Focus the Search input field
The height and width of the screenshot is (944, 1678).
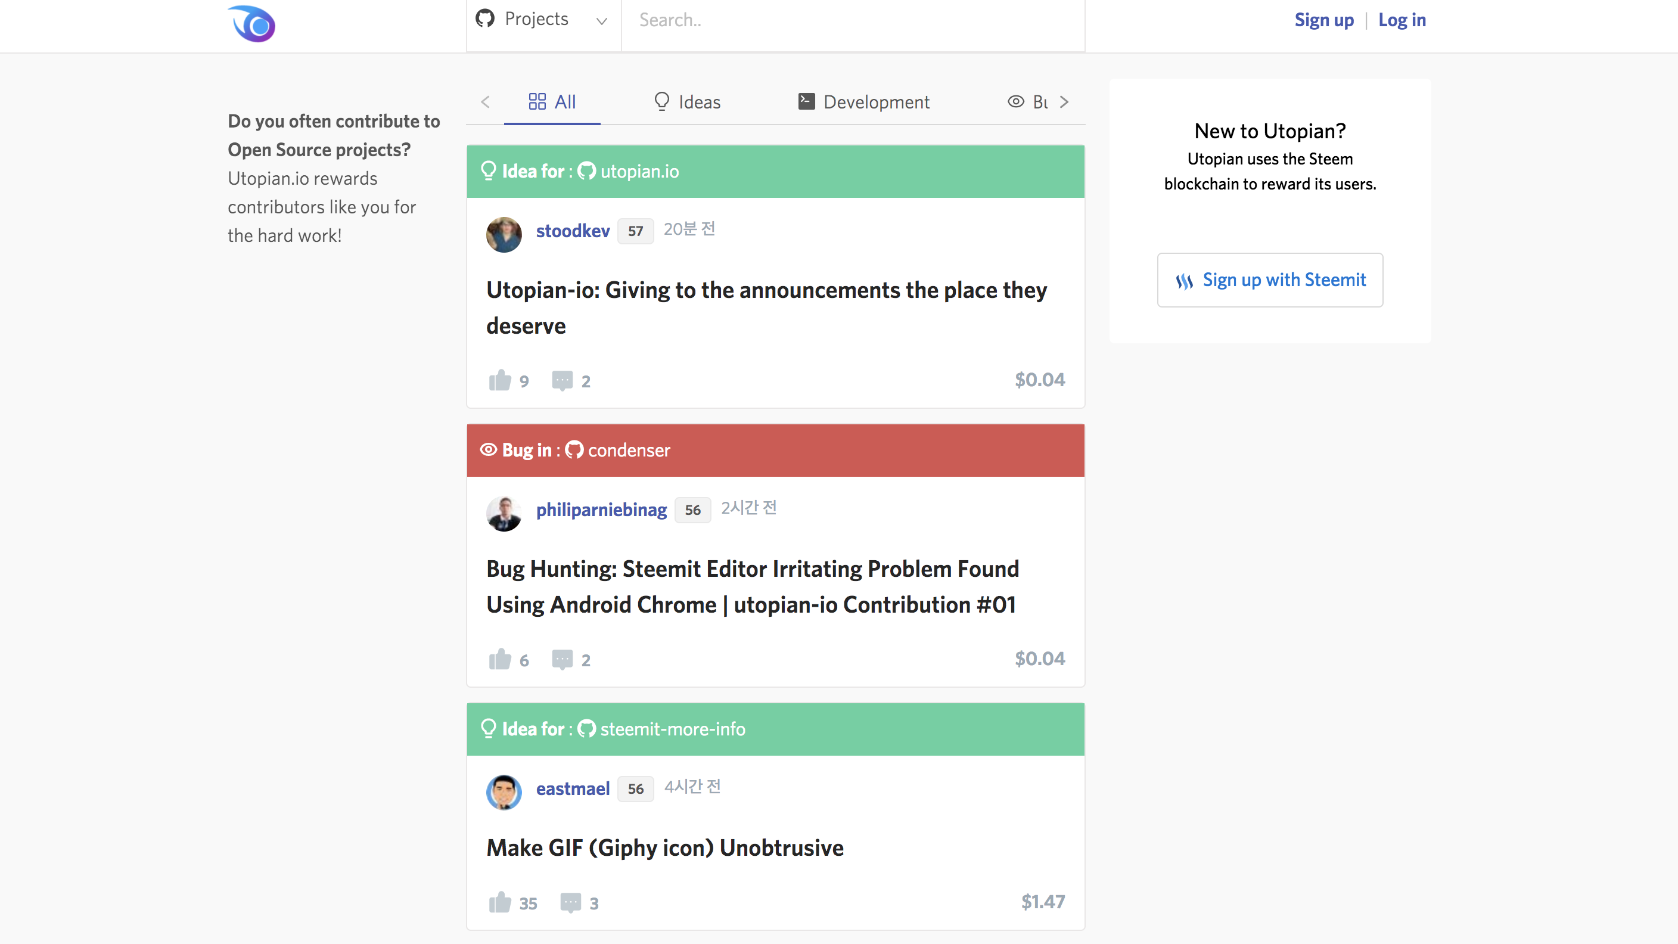pos(853,20)
